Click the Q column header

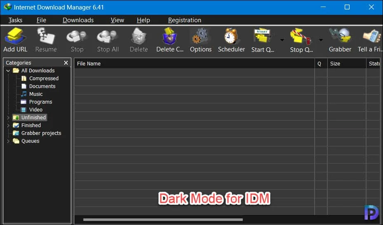pos(321,63)
